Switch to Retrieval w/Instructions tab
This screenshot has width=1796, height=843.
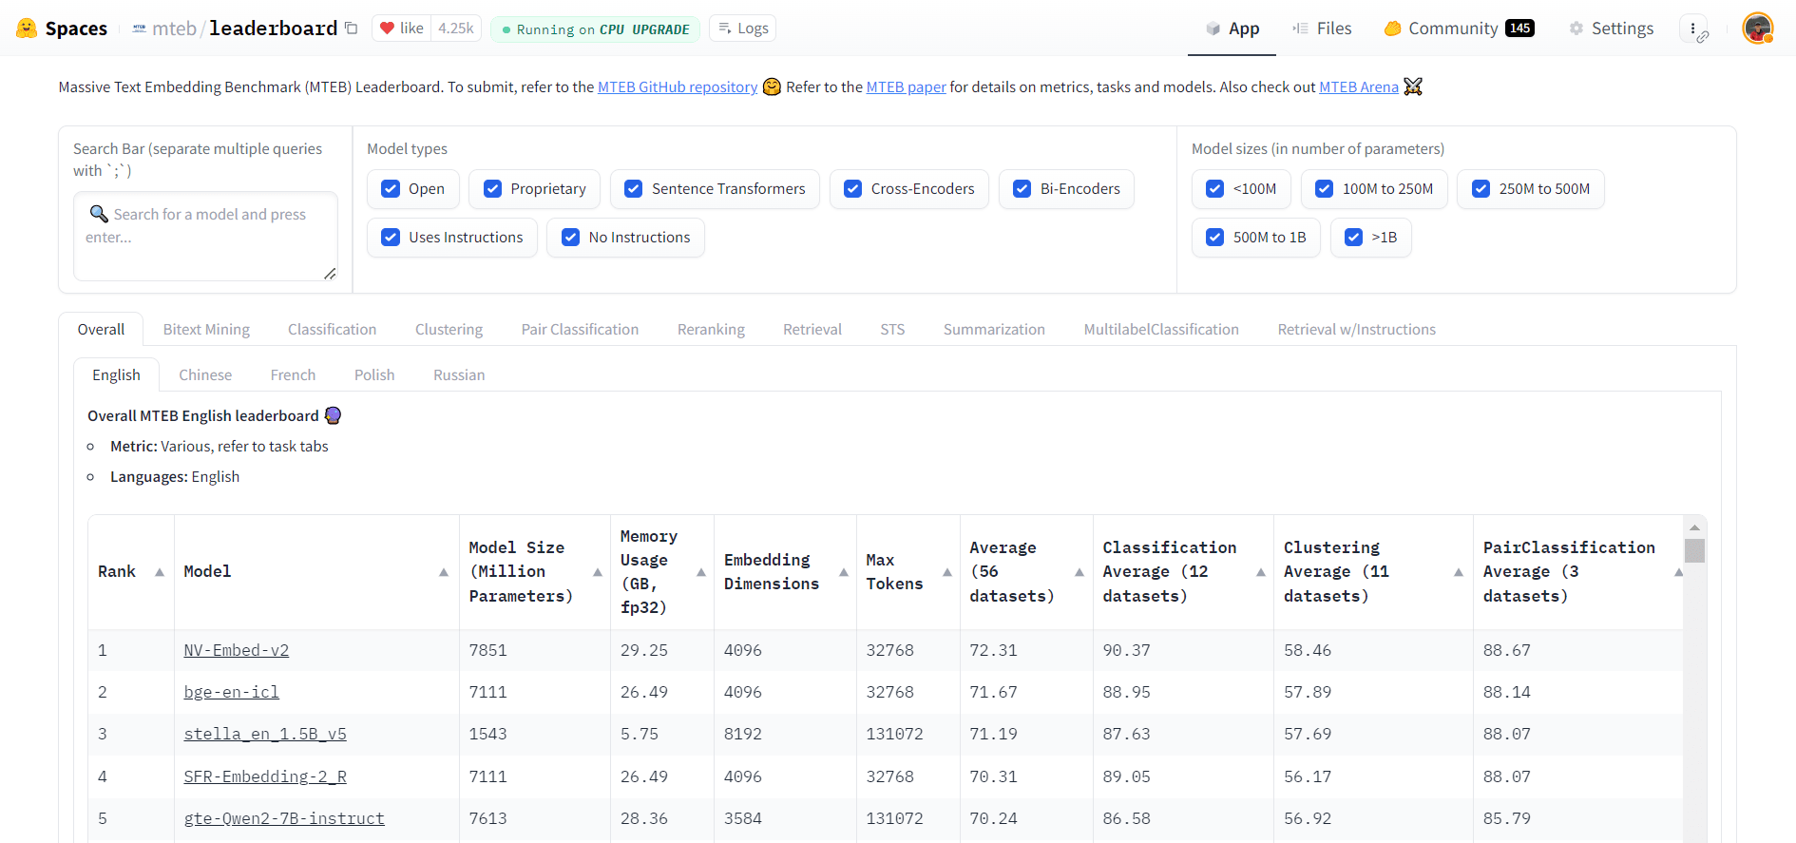1357,330
